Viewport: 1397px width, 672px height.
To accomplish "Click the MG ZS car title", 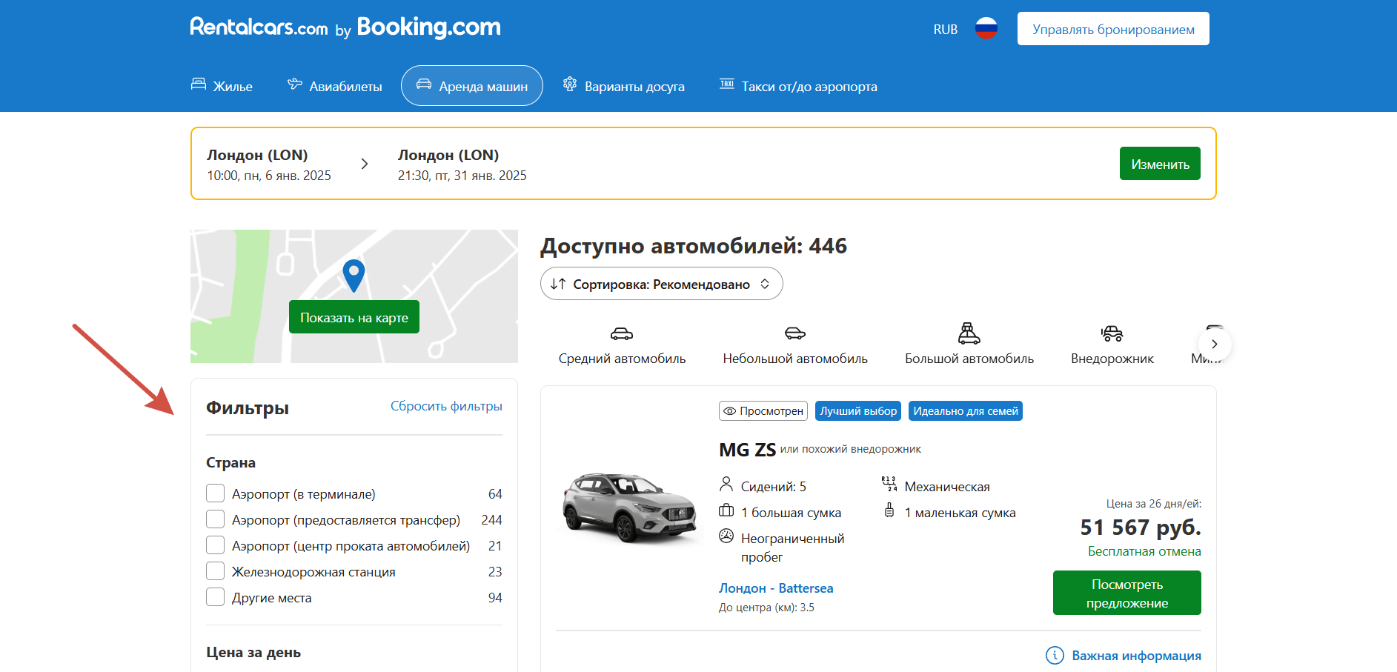I will tap(747, 450).
